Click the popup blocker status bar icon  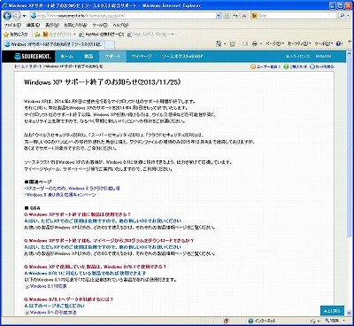(227, 321)
